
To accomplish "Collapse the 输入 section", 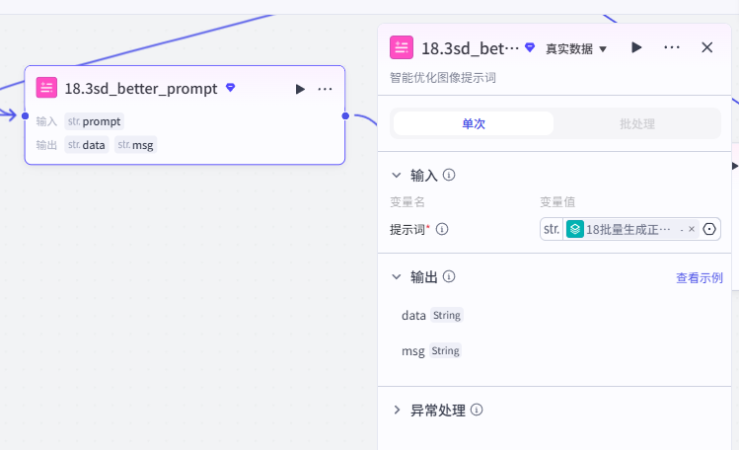I will (x=397, y=176).
